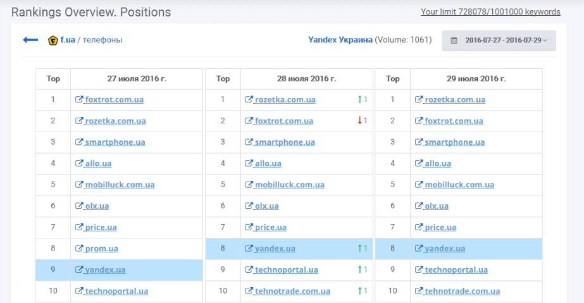Expand the 2016-07-27 - 2016-07-29 date range dropdown
This screenshot has width=584, height=303.
(x=499, y=40)
